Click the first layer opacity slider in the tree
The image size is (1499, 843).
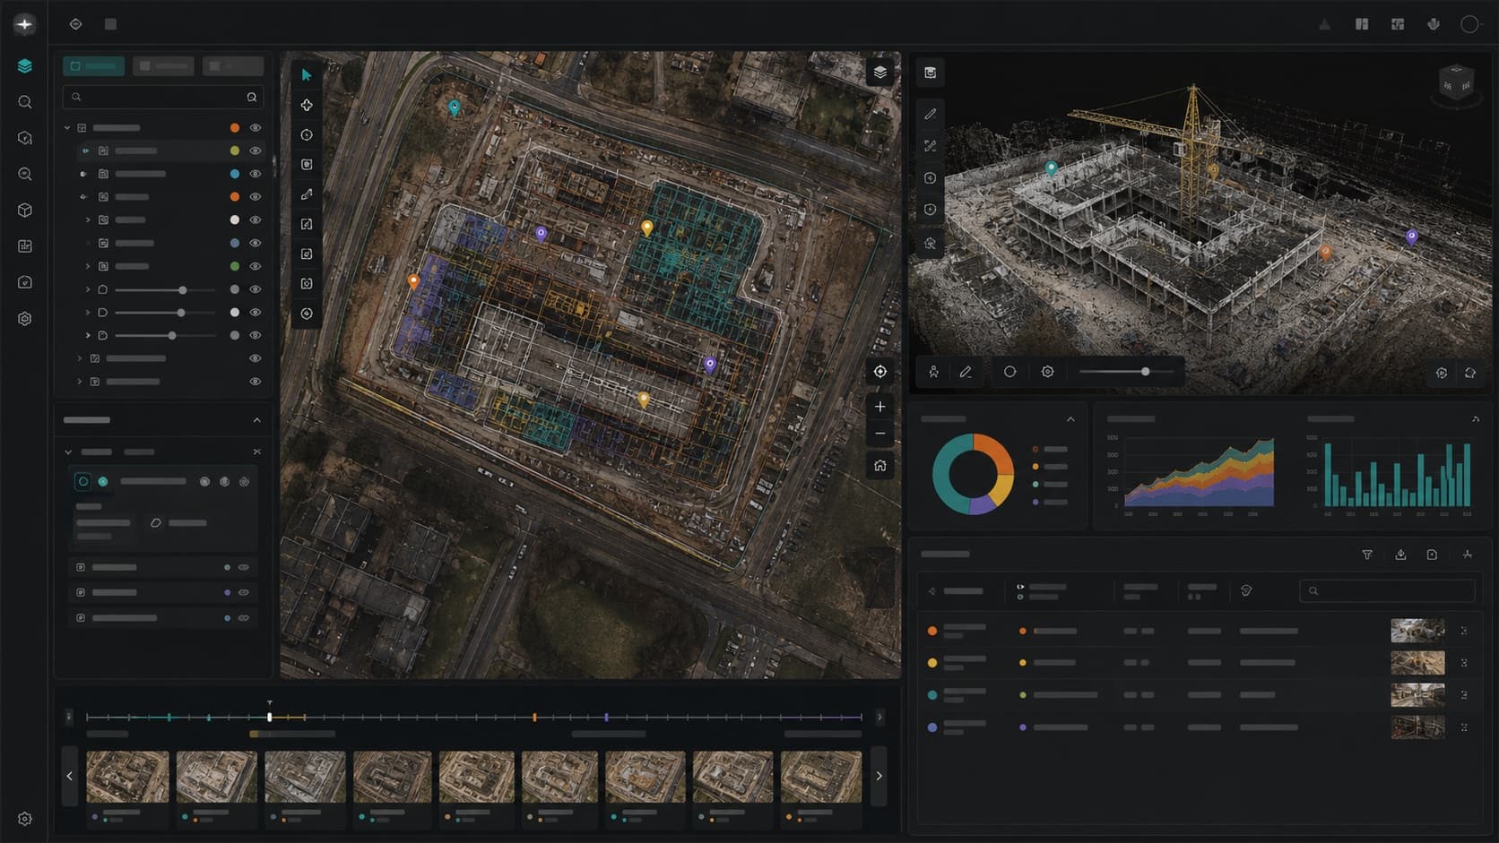[x=165, y=290]
